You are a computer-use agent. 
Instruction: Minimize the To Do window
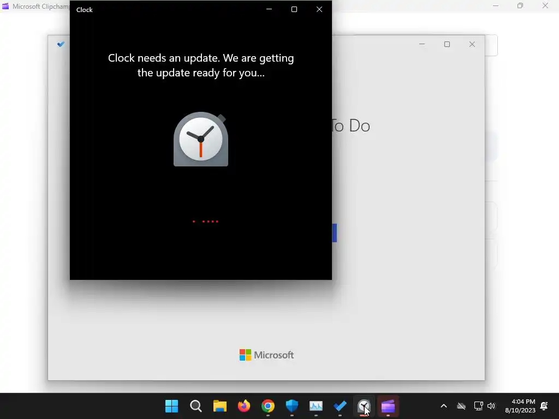coord(422,44)
